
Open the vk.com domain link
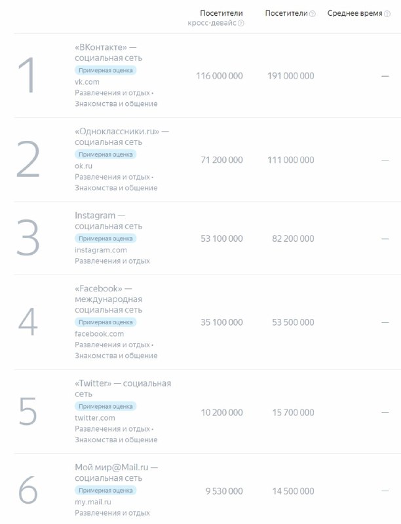click(87, 82)
